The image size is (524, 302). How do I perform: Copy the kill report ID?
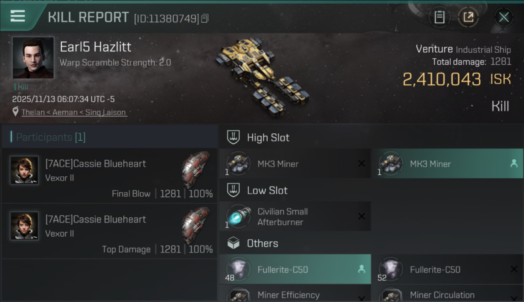tap(205, 18)
